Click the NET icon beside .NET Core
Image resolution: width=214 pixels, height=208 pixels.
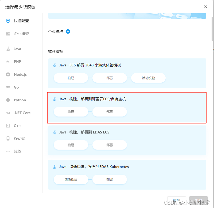coord(8,113)
